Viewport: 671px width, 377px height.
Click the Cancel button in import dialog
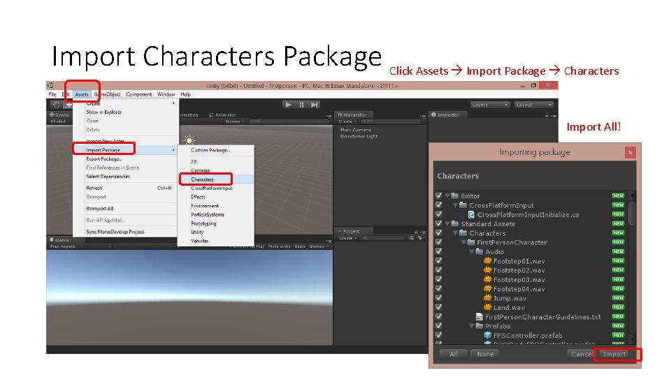pyautogui.click(x=581, y=354)
